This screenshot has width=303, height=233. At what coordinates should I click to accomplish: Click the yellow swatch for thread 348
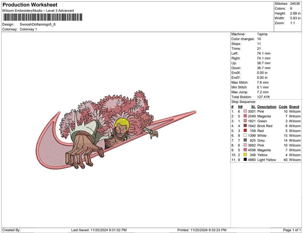[245, 155]
